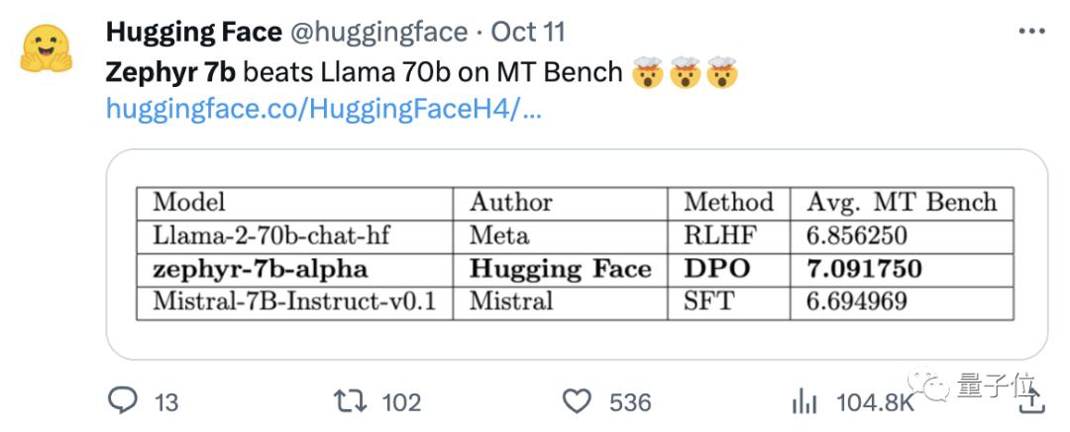Click the 104.8K views count
1070x432 pixels.
tap(875, 402)
